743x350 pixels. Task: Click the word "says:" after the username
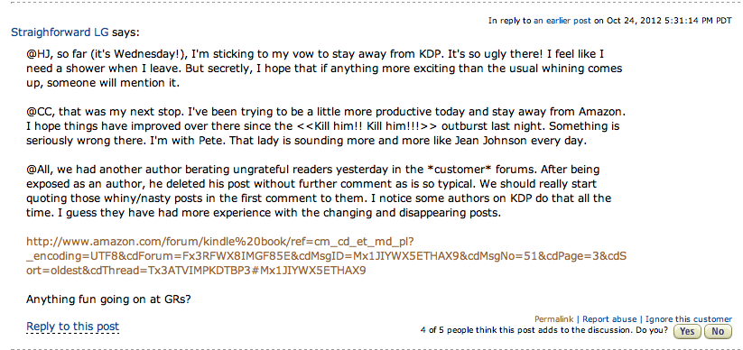(x=125, y=32)
